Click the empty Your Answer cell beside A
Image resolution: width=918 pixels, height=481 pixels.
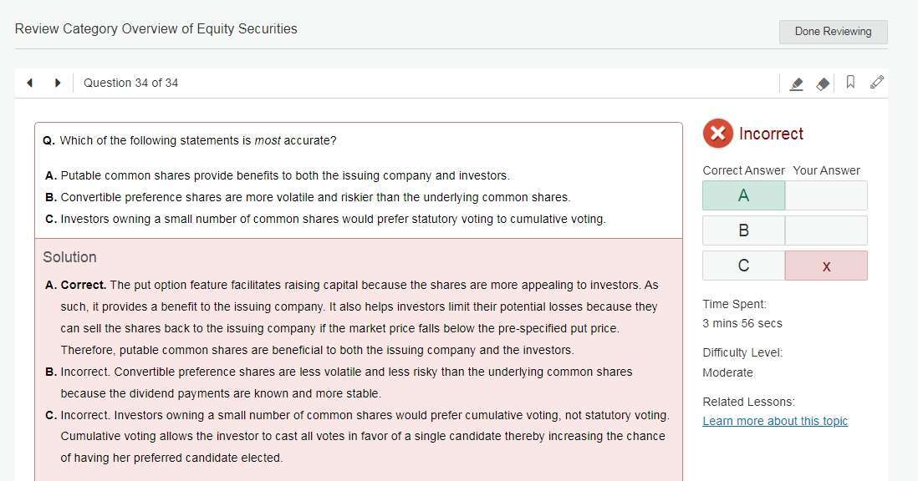[826, 195]
